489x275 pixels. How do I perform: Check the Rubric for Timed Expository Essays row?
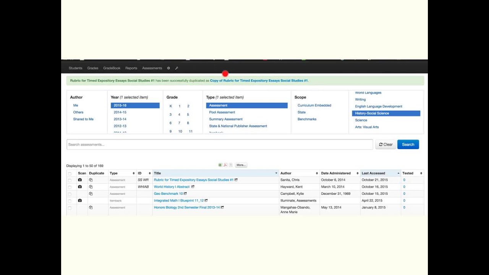point(70,180)
